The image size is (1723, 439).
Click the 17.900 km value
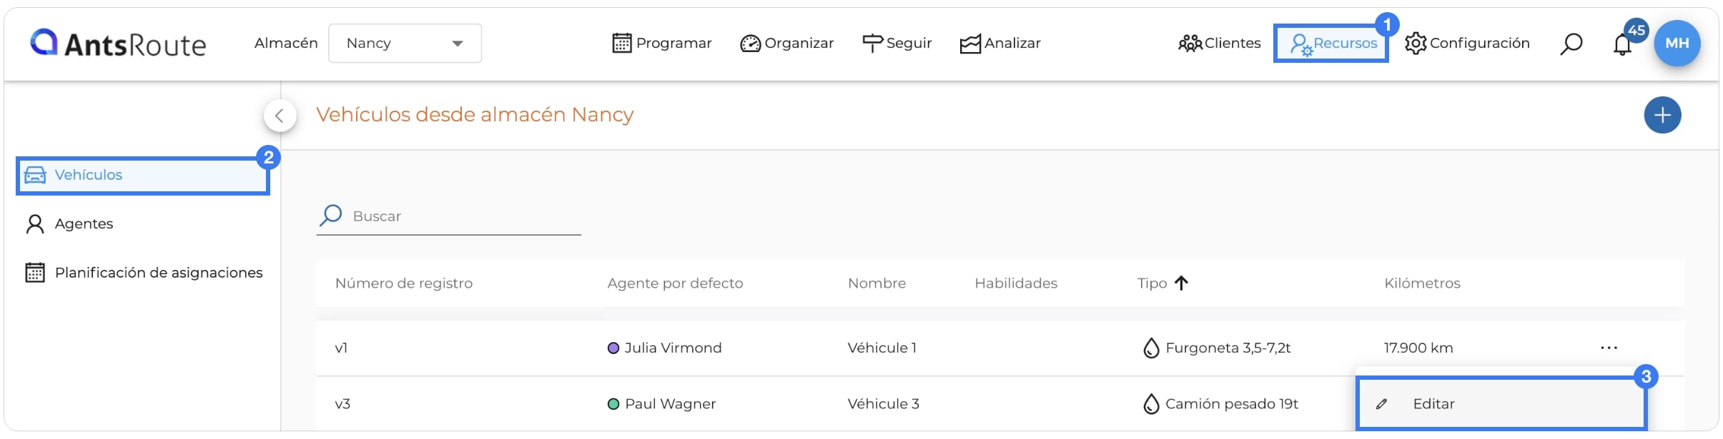tap(1418, 348)
